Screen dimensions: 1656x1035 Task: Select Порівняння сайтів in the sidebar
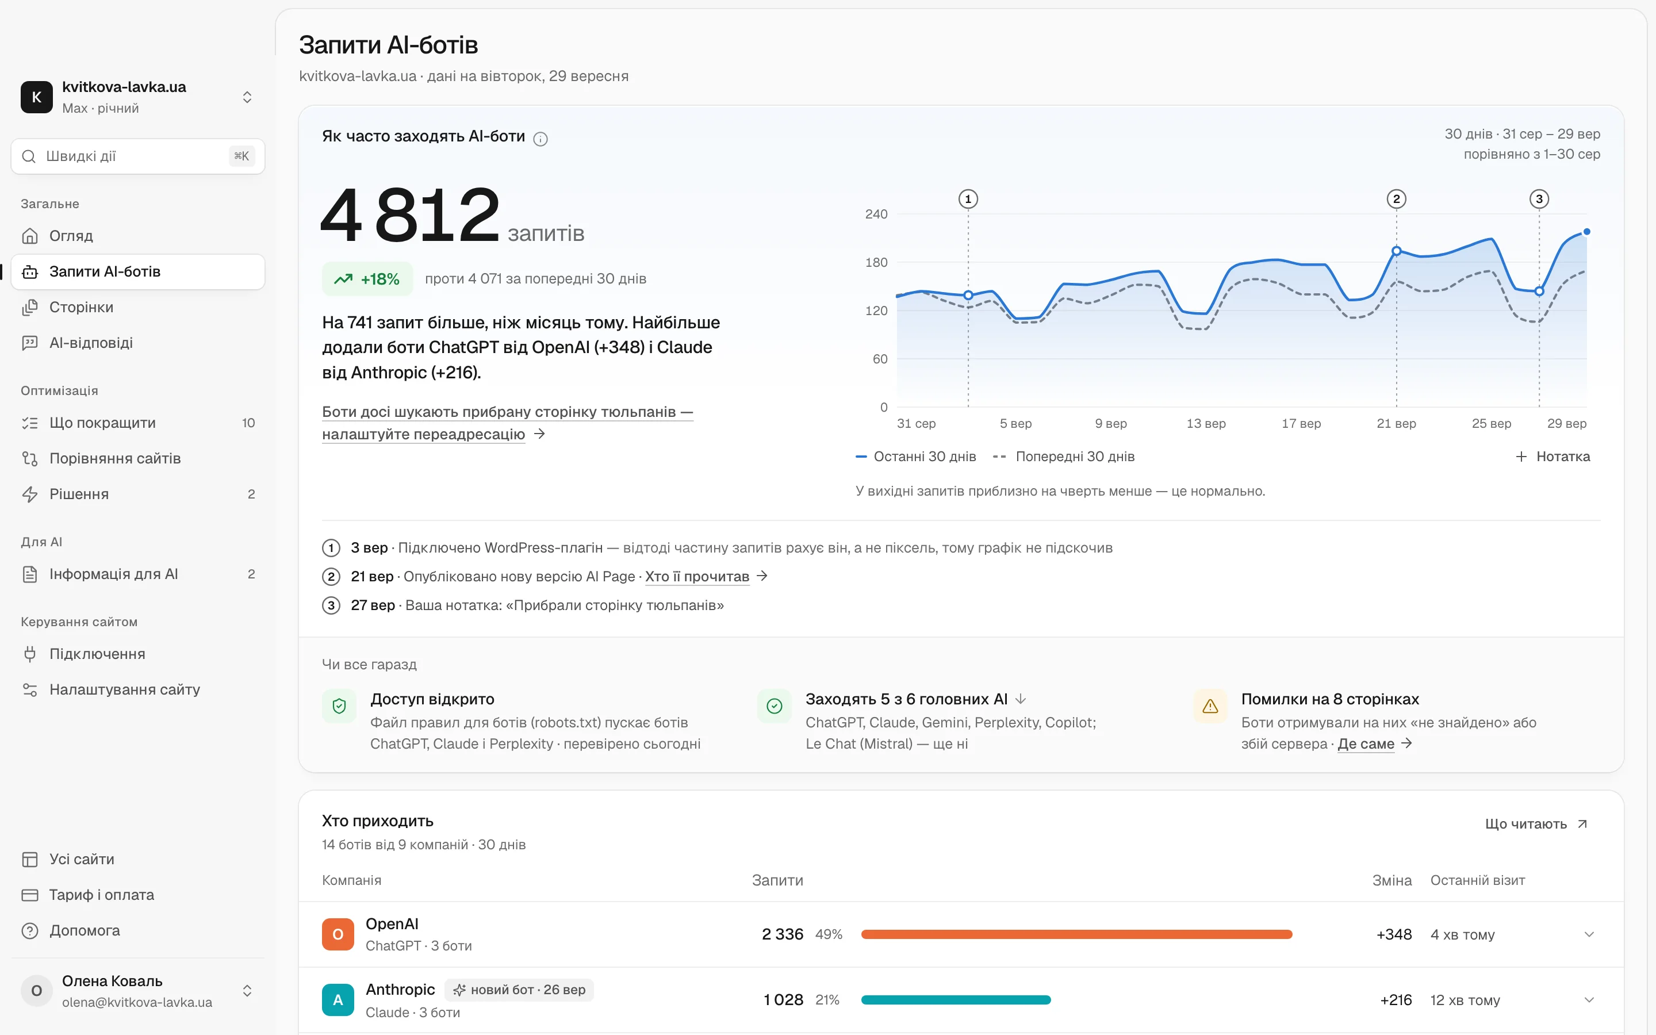(x=138, y=459)
